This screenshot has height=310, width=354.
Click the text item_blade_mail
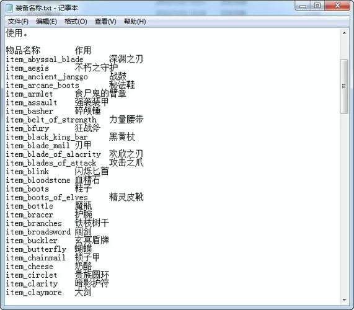click(x=38, y=146)
